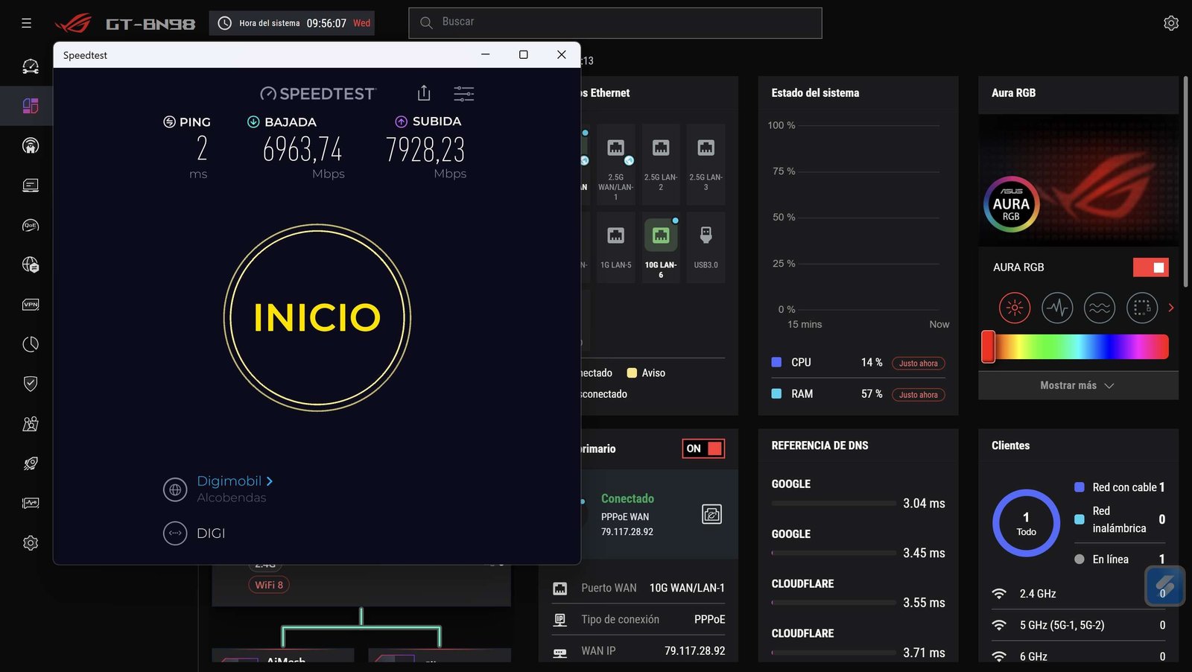Open the rocket boost sidebar icon

coord(31,463)
